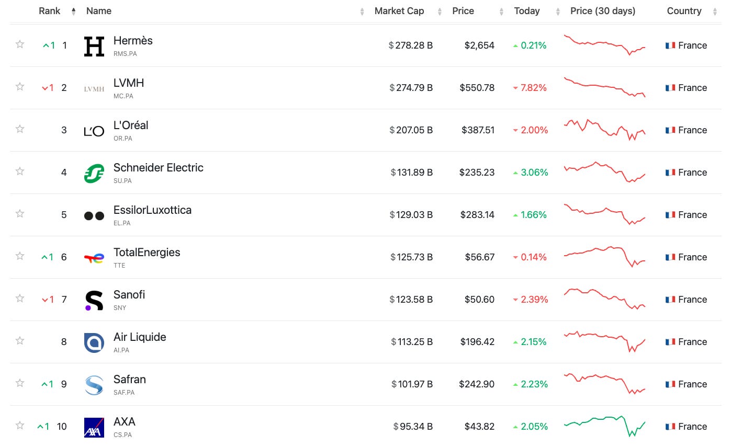Sort the table by Name column
The image size is (731, 447).
pyautogui.click(x=99, y=11)
